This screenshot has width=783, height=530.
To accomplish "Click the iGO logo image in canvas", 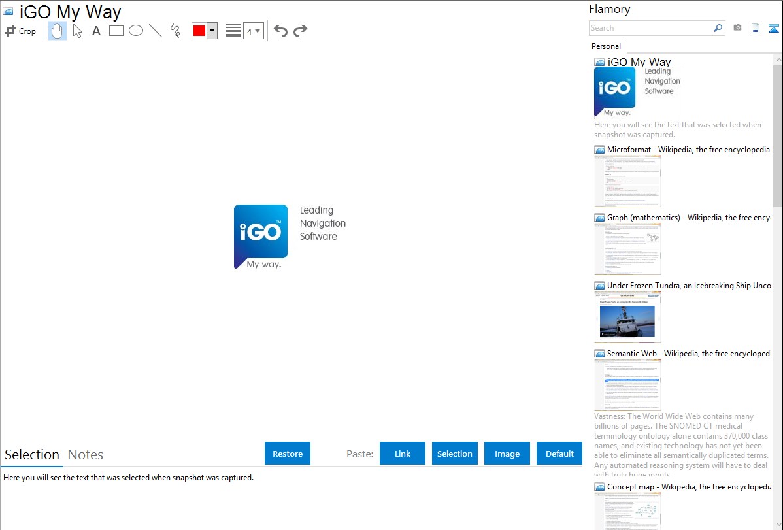I will (261, 237).
